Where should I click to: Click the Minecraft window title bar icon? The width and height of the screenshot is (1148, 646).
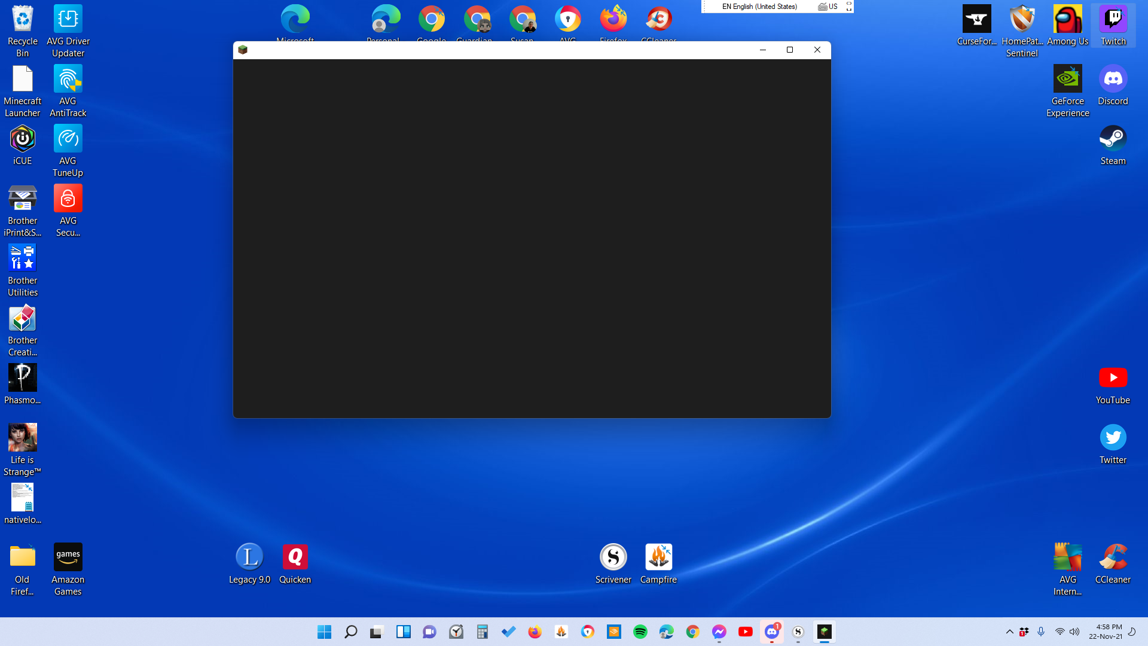(243, 50)
